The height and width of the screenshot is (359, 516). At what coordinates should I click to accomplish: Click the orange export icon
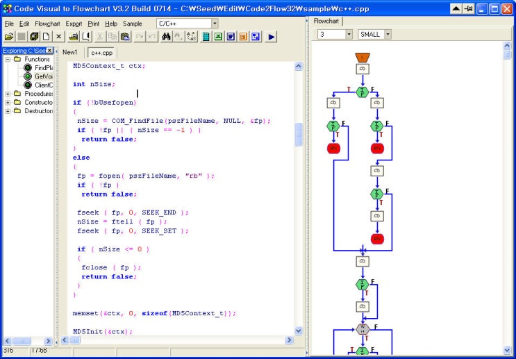243,37
